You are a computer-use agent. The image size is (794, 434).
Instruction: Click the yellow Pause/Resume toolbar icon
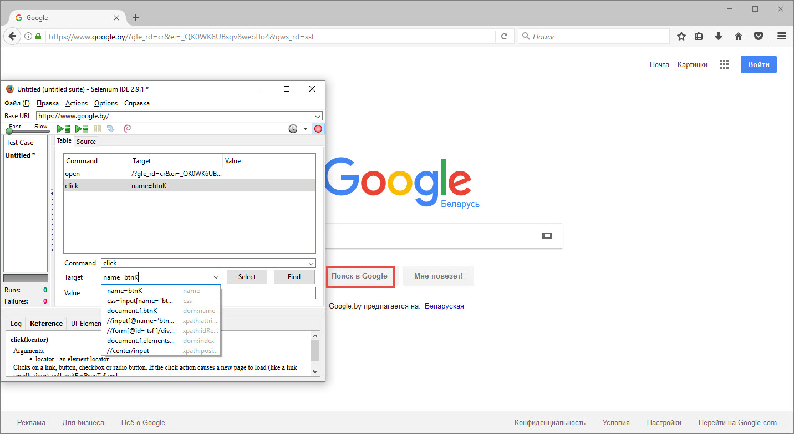coord(98,129)
